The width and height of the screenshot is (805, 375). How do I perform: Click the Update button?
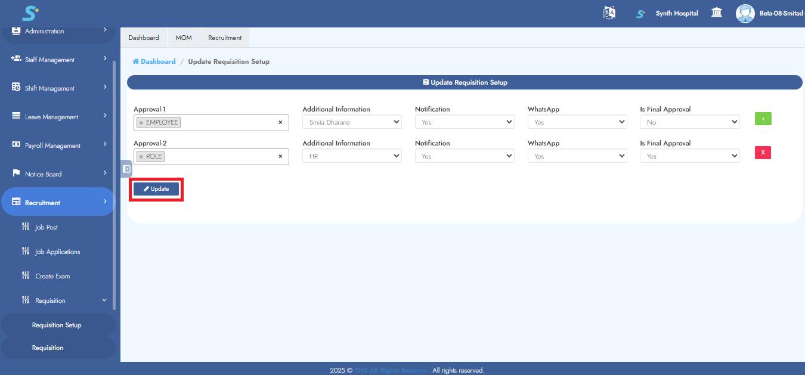click(156, 188)
